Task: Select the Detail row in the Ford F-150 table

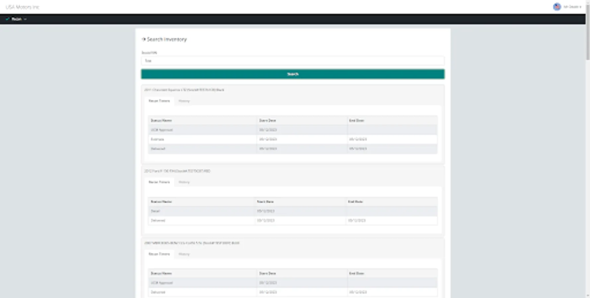Action: [x=293, y=211]
